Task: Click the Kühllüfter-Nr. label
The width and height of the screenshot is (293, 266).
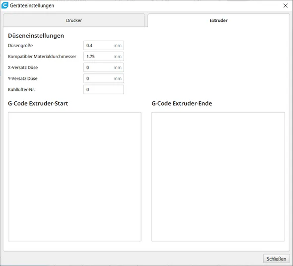Action: click(21, 89)
